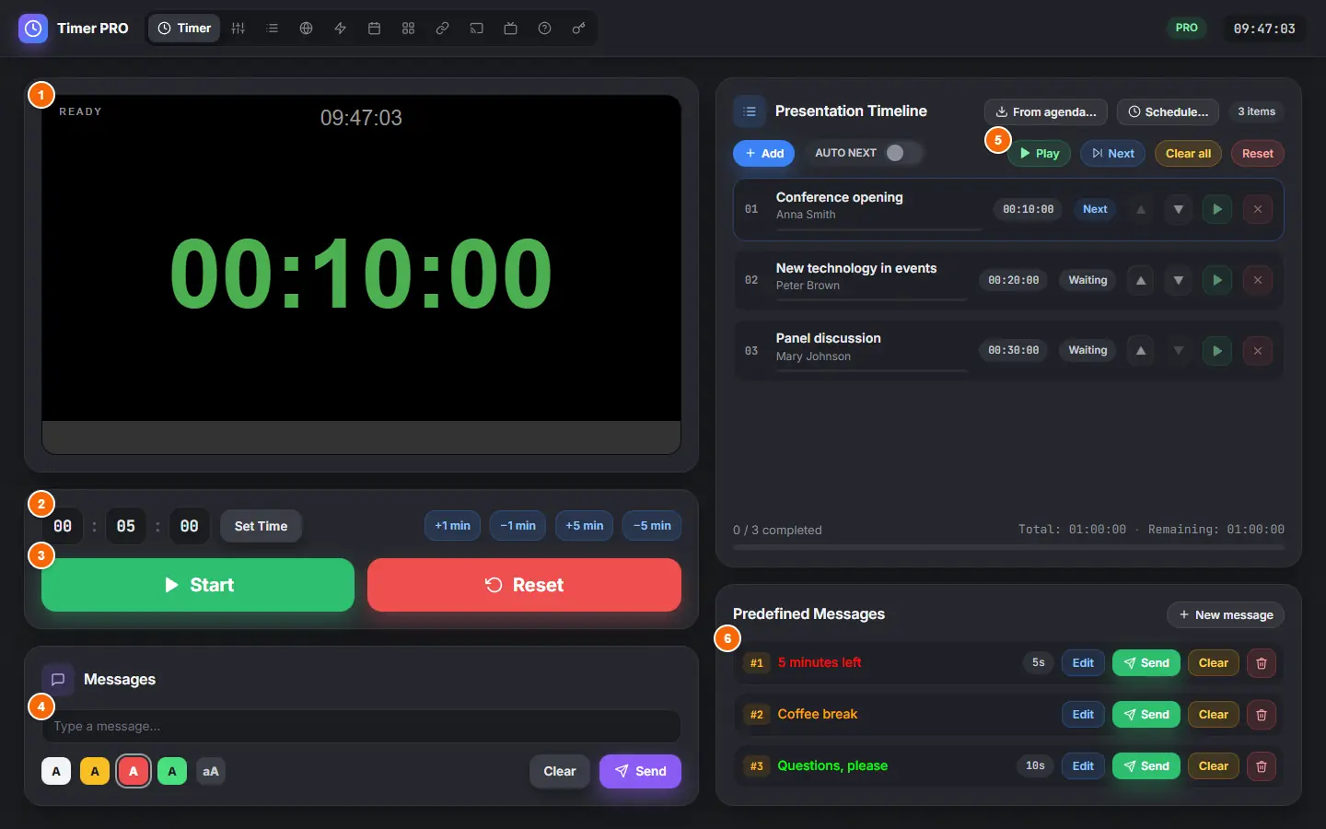Click the minutes field showing 05
This screenshot has height=829, width=1326.
coord(126,526)
